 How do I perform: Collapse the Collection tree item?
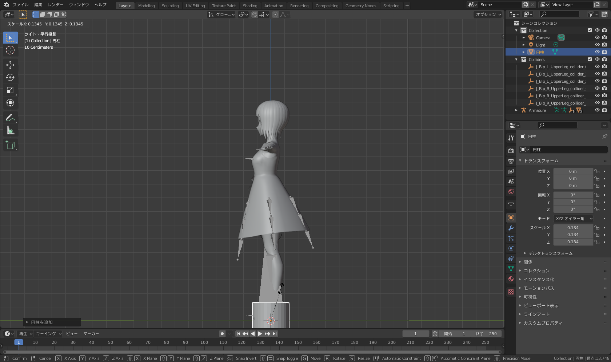click(516, 30)
